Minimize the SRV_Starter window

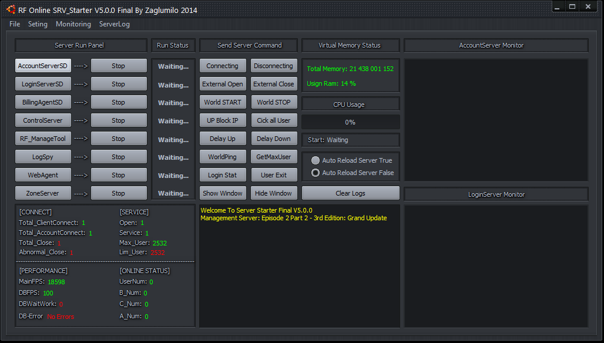557,6
